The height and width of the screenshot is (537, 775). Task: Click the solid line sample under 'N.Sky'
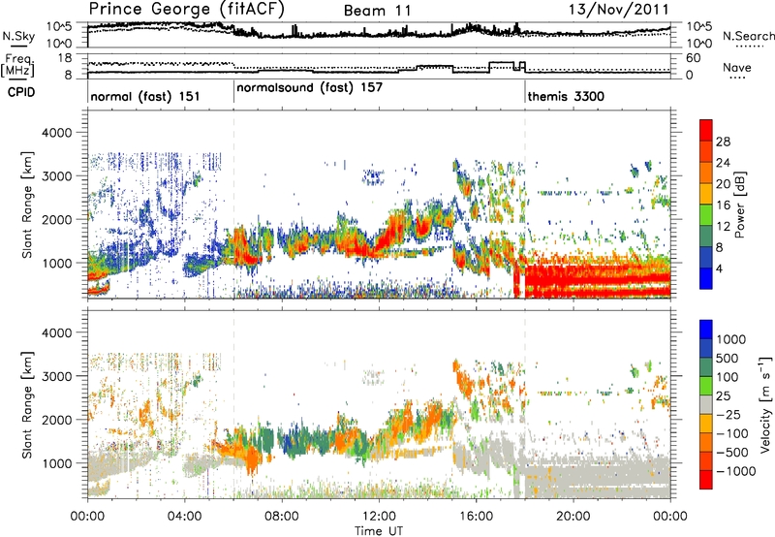(x=18, y=46)
